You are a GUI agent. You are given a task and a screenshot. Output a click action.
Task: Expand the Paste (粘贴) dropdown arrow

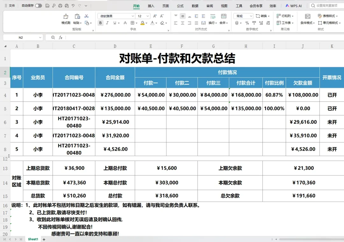pyautogui.click(x=81, y=23)
